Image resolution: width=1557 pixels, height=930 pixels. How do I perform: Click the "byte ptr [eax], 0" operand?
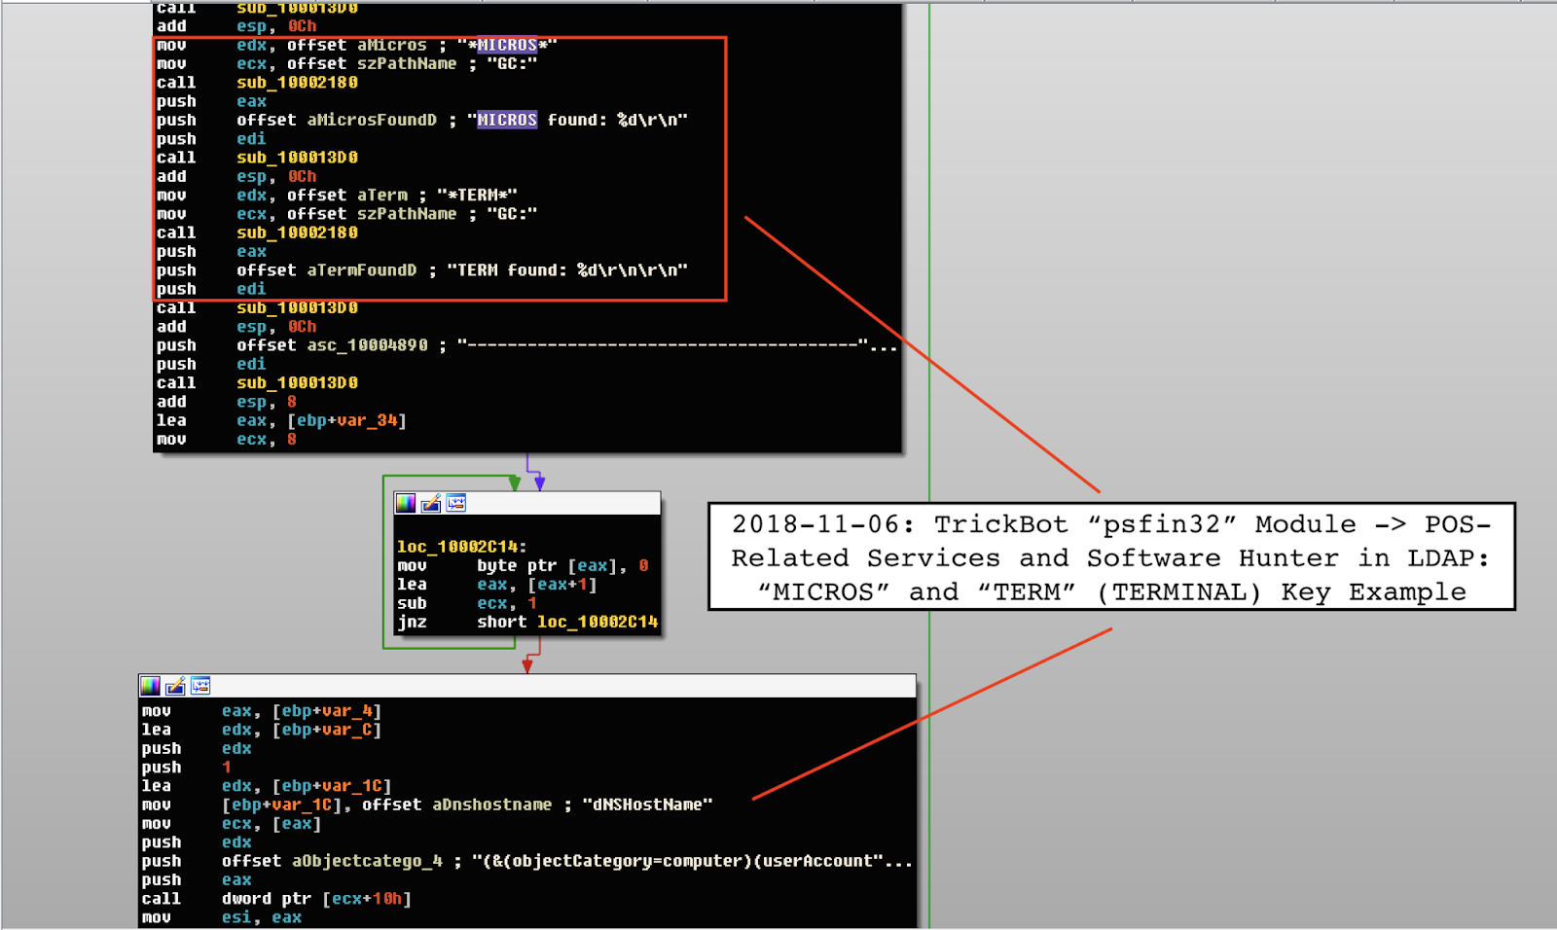[562, 565]
